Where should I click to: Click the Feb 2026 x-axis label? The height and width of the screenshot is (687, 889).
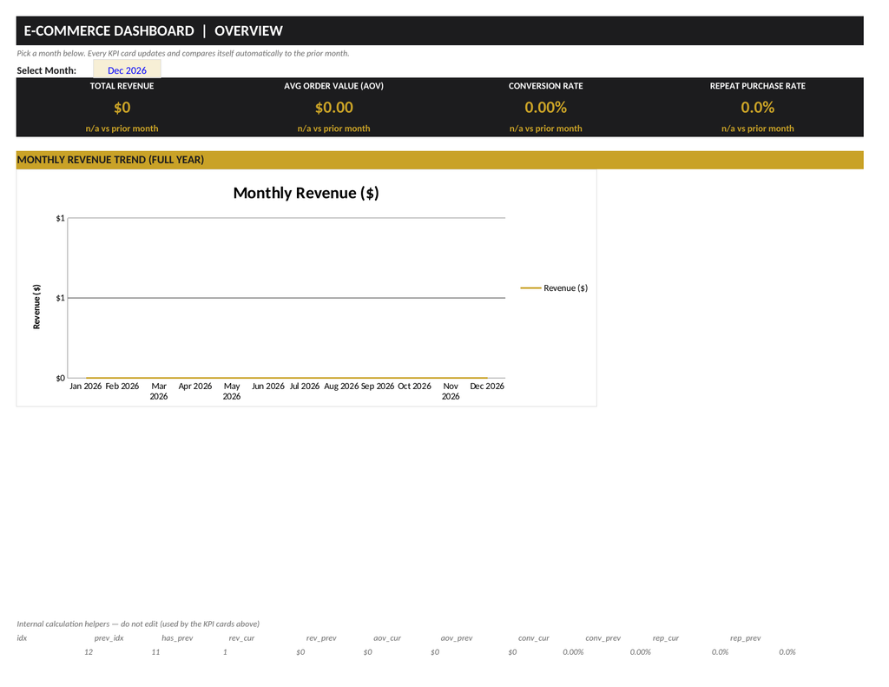click(122, 386)
